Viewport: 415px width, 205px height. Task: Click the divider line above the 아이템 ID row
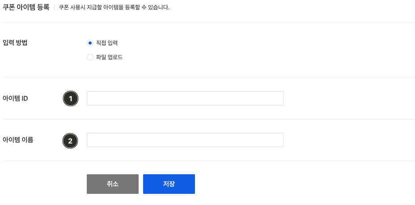(x=208, y=78)
